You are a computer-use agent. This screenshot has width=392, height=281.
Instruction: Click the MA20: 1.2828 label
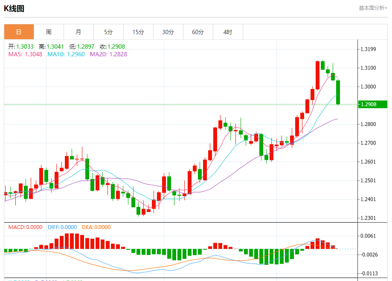pyautogui.click(x=108, y=54)
